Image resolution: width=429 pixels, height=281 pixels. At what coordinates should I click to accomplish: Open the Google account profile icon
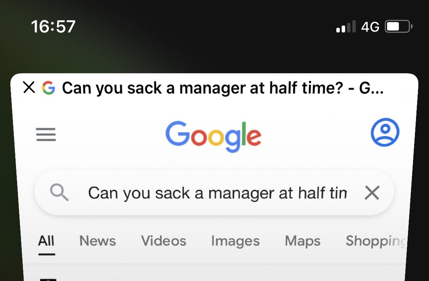385,132
